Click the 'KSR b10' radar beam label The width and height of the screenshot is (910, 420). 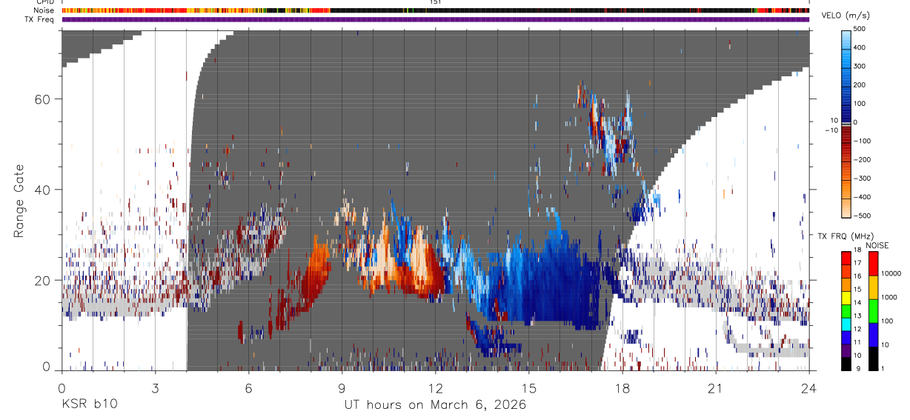(x=89, y=405)
